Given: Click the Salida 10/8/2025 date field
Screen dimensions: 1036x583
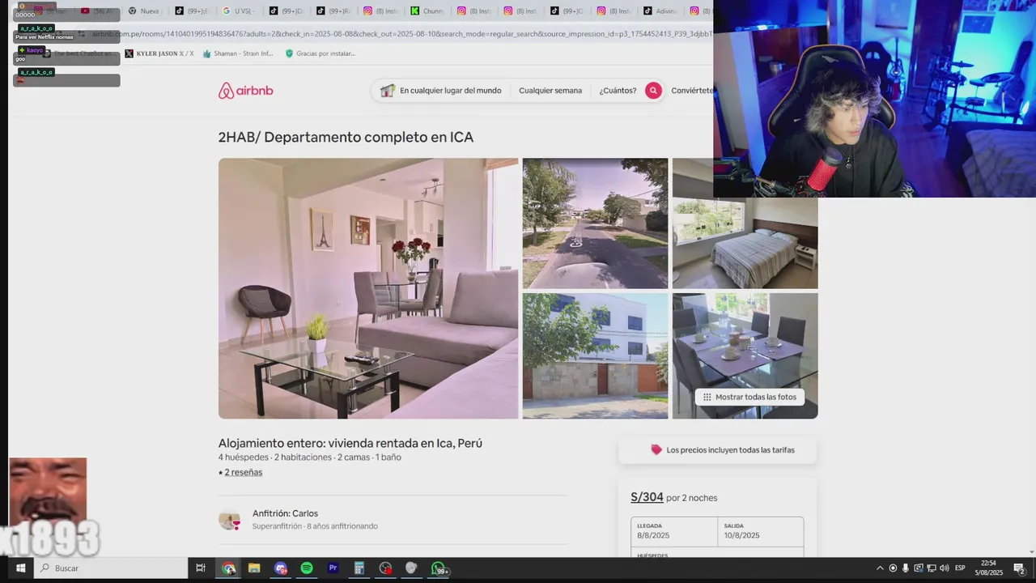Looking at the screenshot, I should (761, 531).
